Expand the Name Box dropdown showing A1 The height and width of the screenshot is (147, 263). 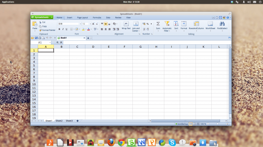[x=50, y=43]
